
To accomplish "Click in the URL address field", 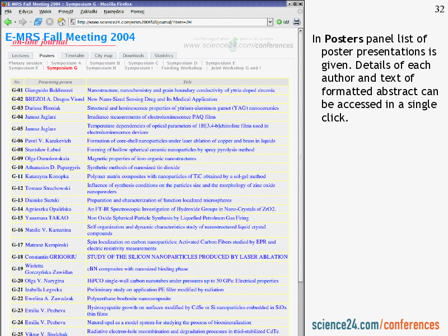I will (x=168, y=22).
